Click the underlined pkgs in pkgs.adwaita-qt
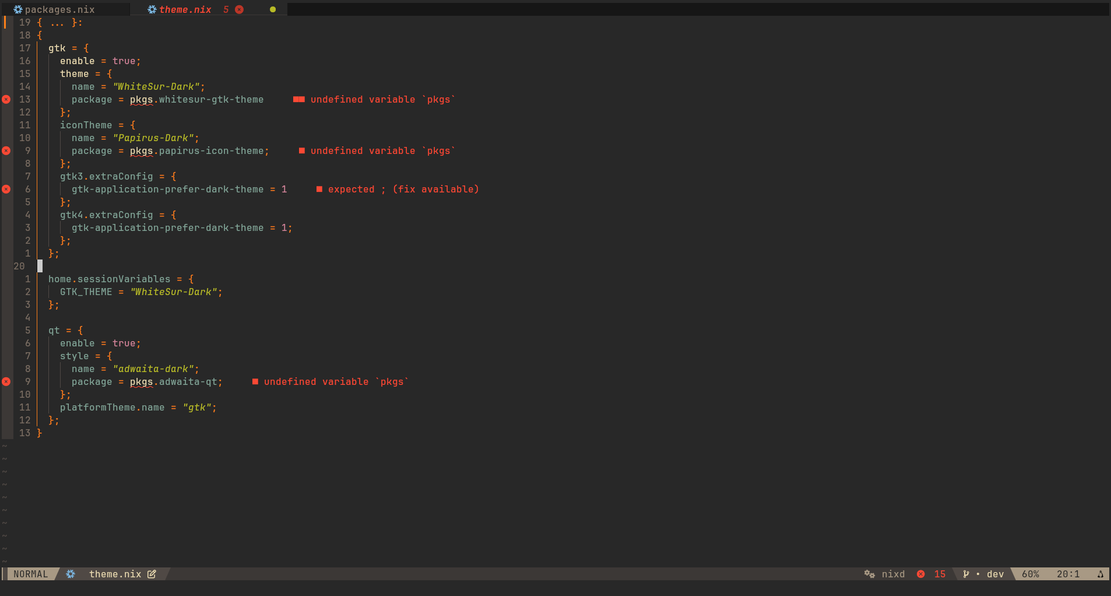This screenshot has width=1111, height=596. pyautogui.click(x=141, y=382)
